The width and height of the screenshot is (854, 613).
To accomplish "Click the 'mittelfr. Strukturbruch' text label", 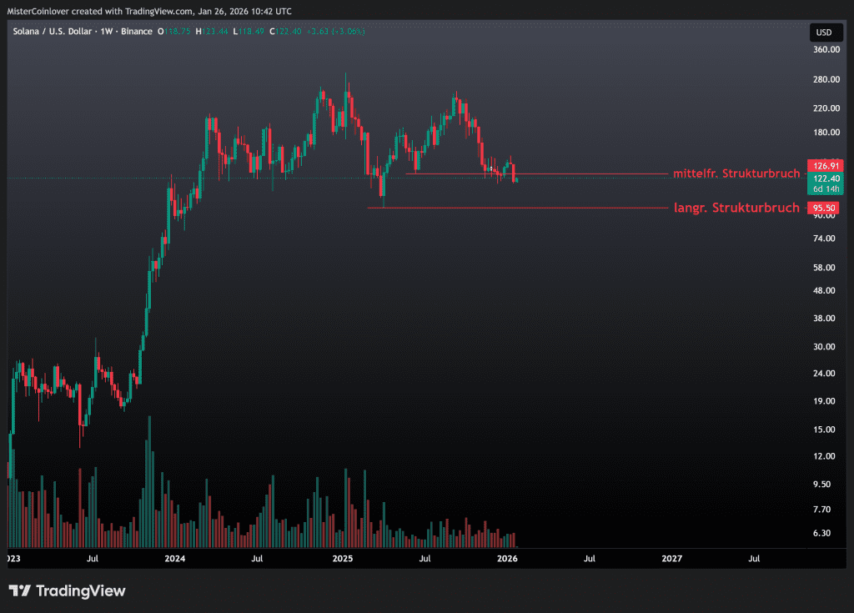I will [x=736, y=173].
